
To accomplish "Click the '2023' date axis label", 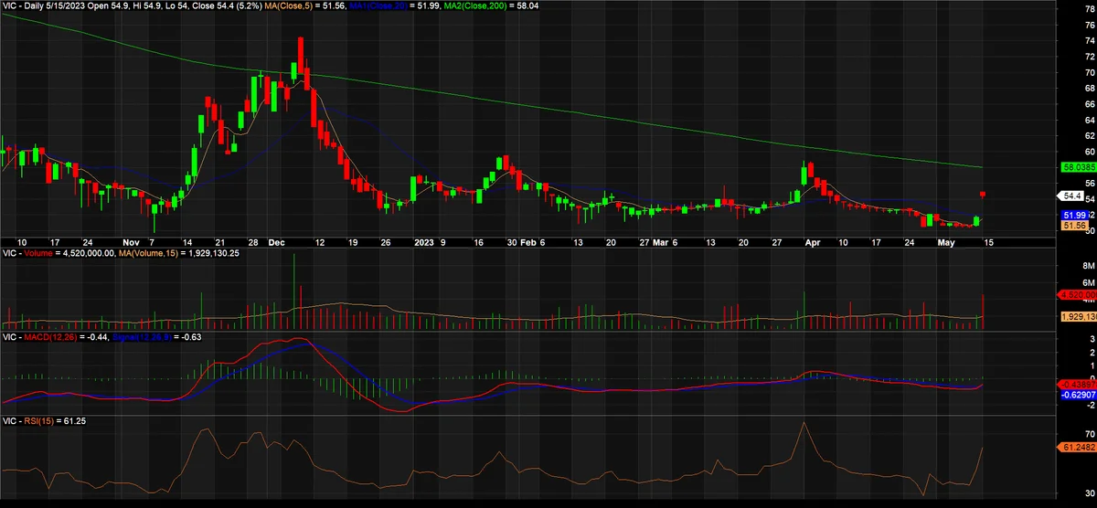I will coord(423,243).
